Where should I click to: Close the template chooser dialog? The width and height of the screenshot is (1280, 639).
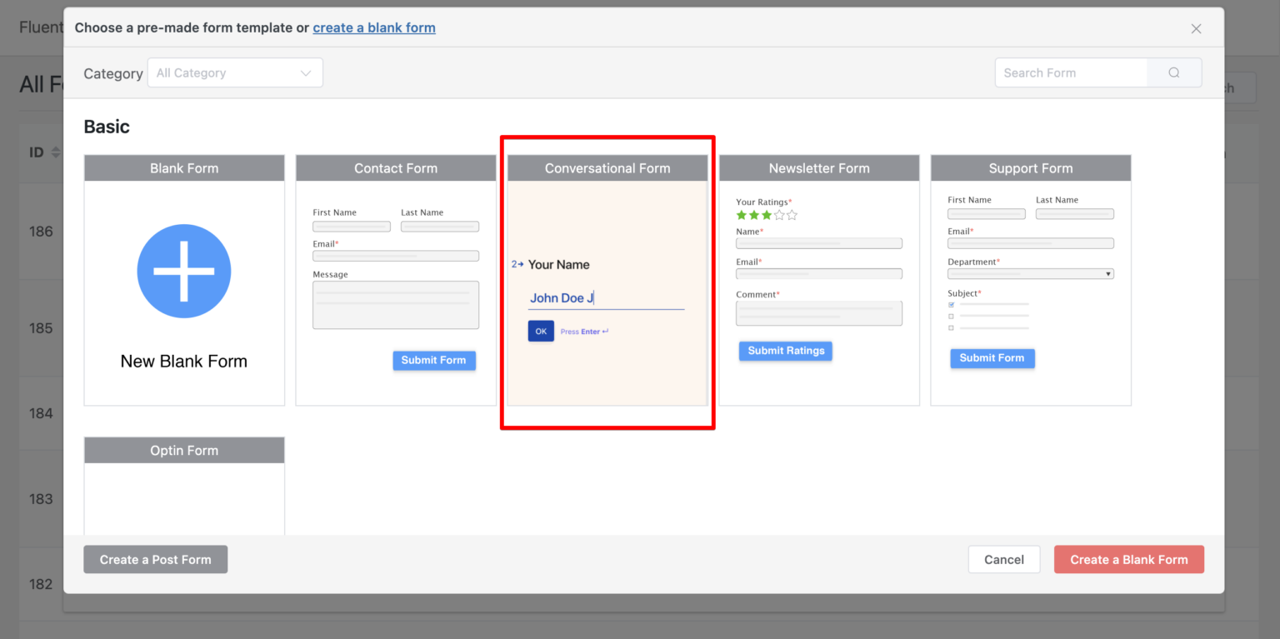pos(1196,28)
